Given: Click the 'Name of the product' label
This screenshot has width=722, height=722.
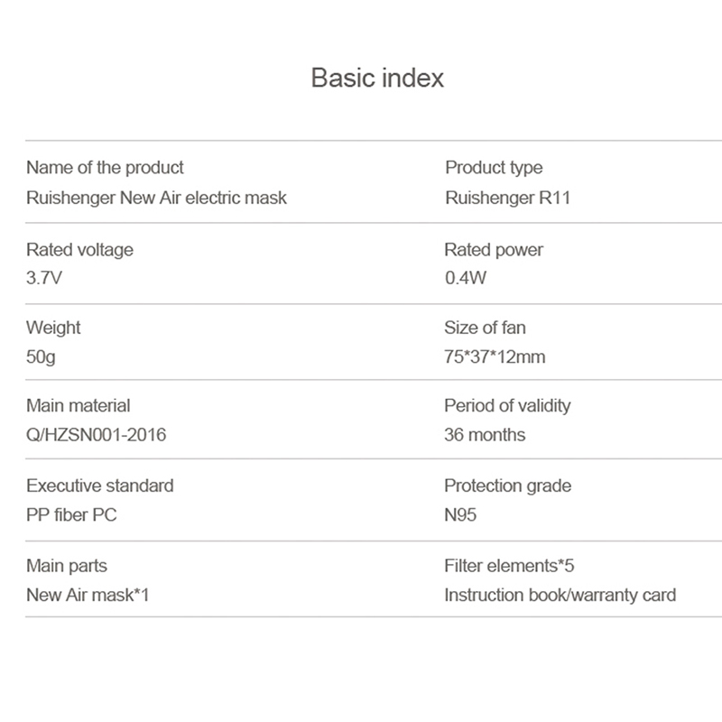Looking at the screenshot, I should (x=105, y=167).
